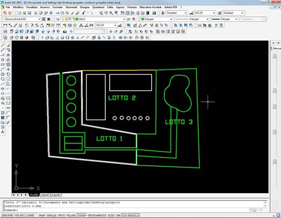
Task: Select the Rectangle drawing tool
Action: tap(3, 64)
